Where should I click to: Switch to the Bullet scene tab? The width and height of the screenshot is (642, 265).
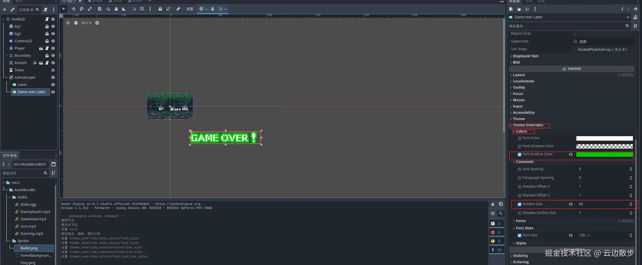[135, 1]
